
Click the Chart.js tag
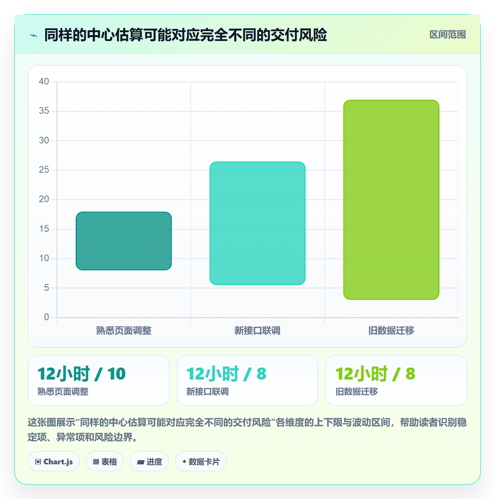54,461
